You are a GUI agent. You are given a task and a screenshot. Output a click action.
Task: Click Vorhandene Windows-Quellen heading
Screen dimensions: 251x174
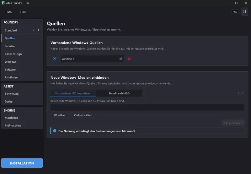(x=77, y=43)
